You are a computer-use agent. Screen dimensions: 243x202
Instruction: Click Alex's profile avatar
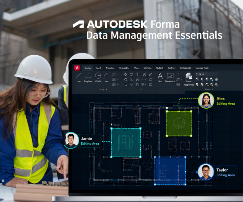click(x=206, y=100)
